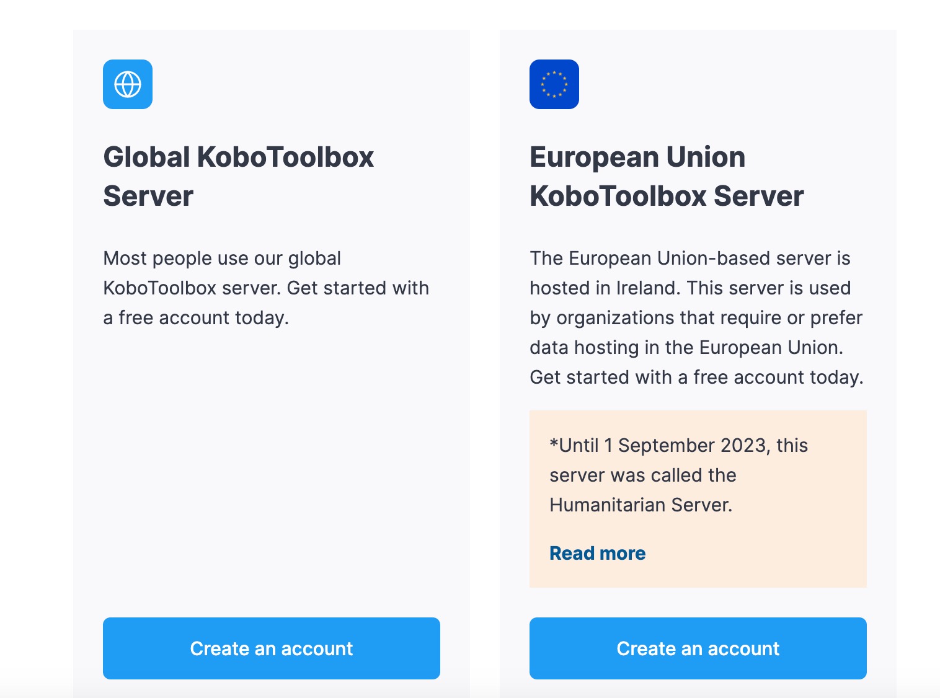The height and width of the screenshot is (698, 940).
Task: Click the "server was called the" notice line
Action: pos(643,475)
